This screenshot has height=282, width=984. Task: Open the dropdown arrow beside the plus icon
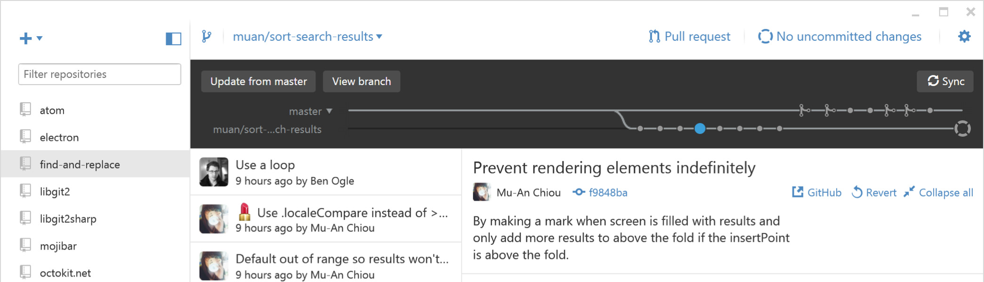pyautogui.click(x=40, y=38)
